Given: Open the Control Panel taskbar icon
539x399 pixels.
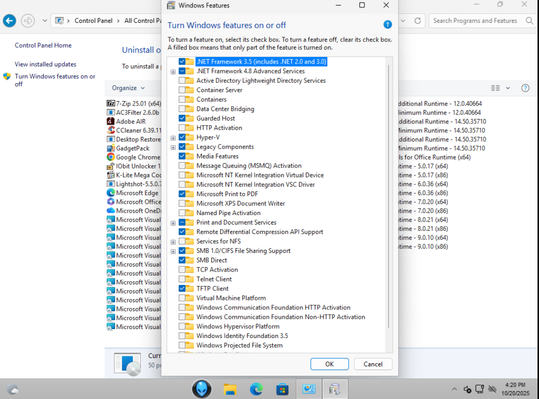Looking at the screenshot, I should click(309, 389).
